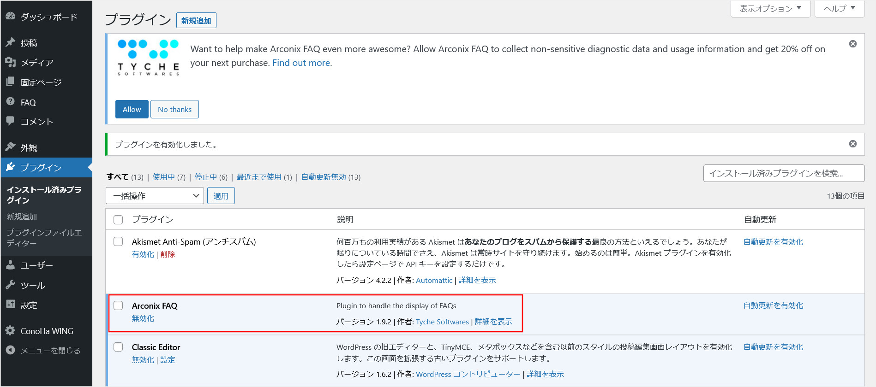Filter plugins by 自動更新無効 (13)
Viewport: 876px width, 387px height.
coord(331,177)
